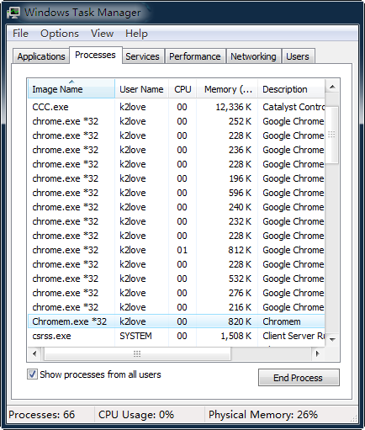Click CPU Usage: 0% in status bar

[x=136, y=415]
